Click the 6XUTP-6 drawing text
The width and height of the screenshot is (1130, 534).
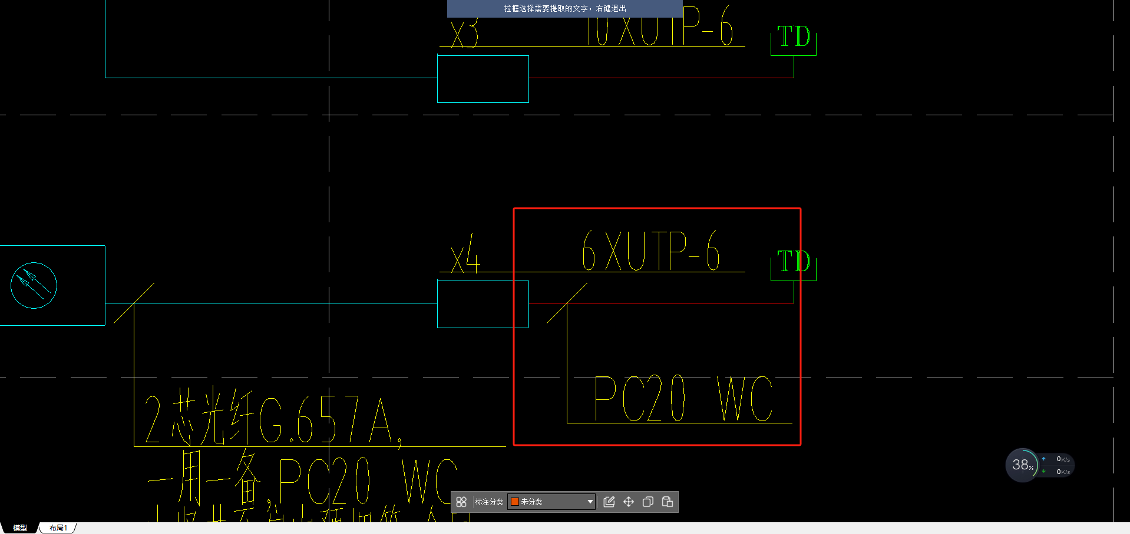pyautogui.click(x=650, y=251)
